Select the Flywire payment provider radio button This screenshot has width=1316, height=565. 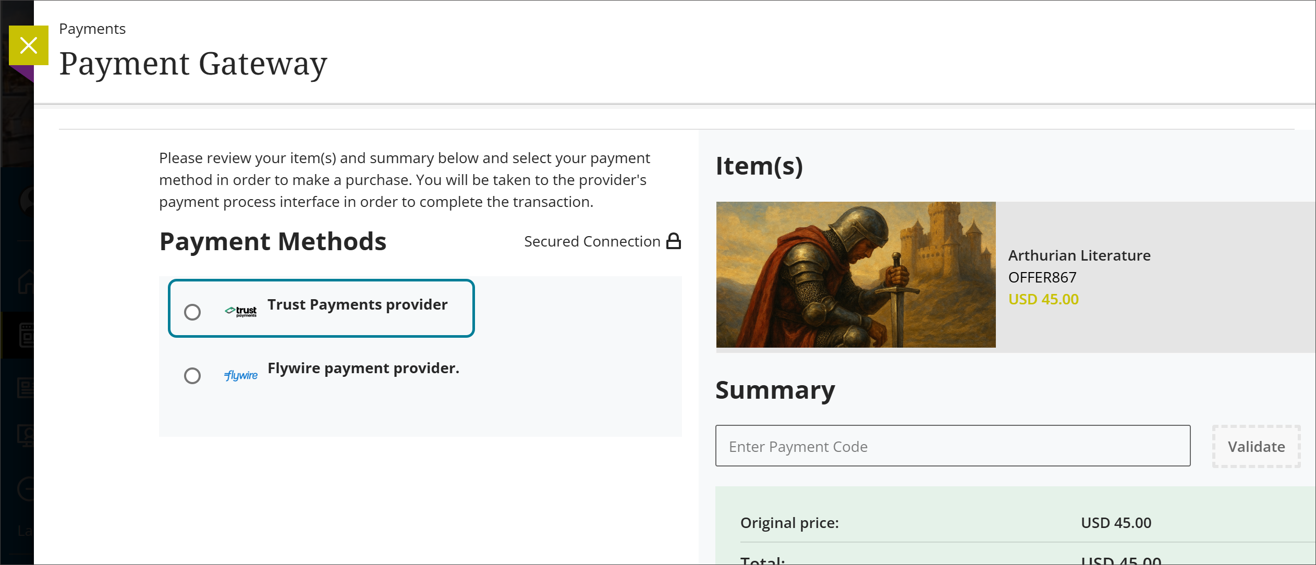click(x=193, y=376)
